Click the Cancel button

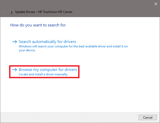pos(148,117)
